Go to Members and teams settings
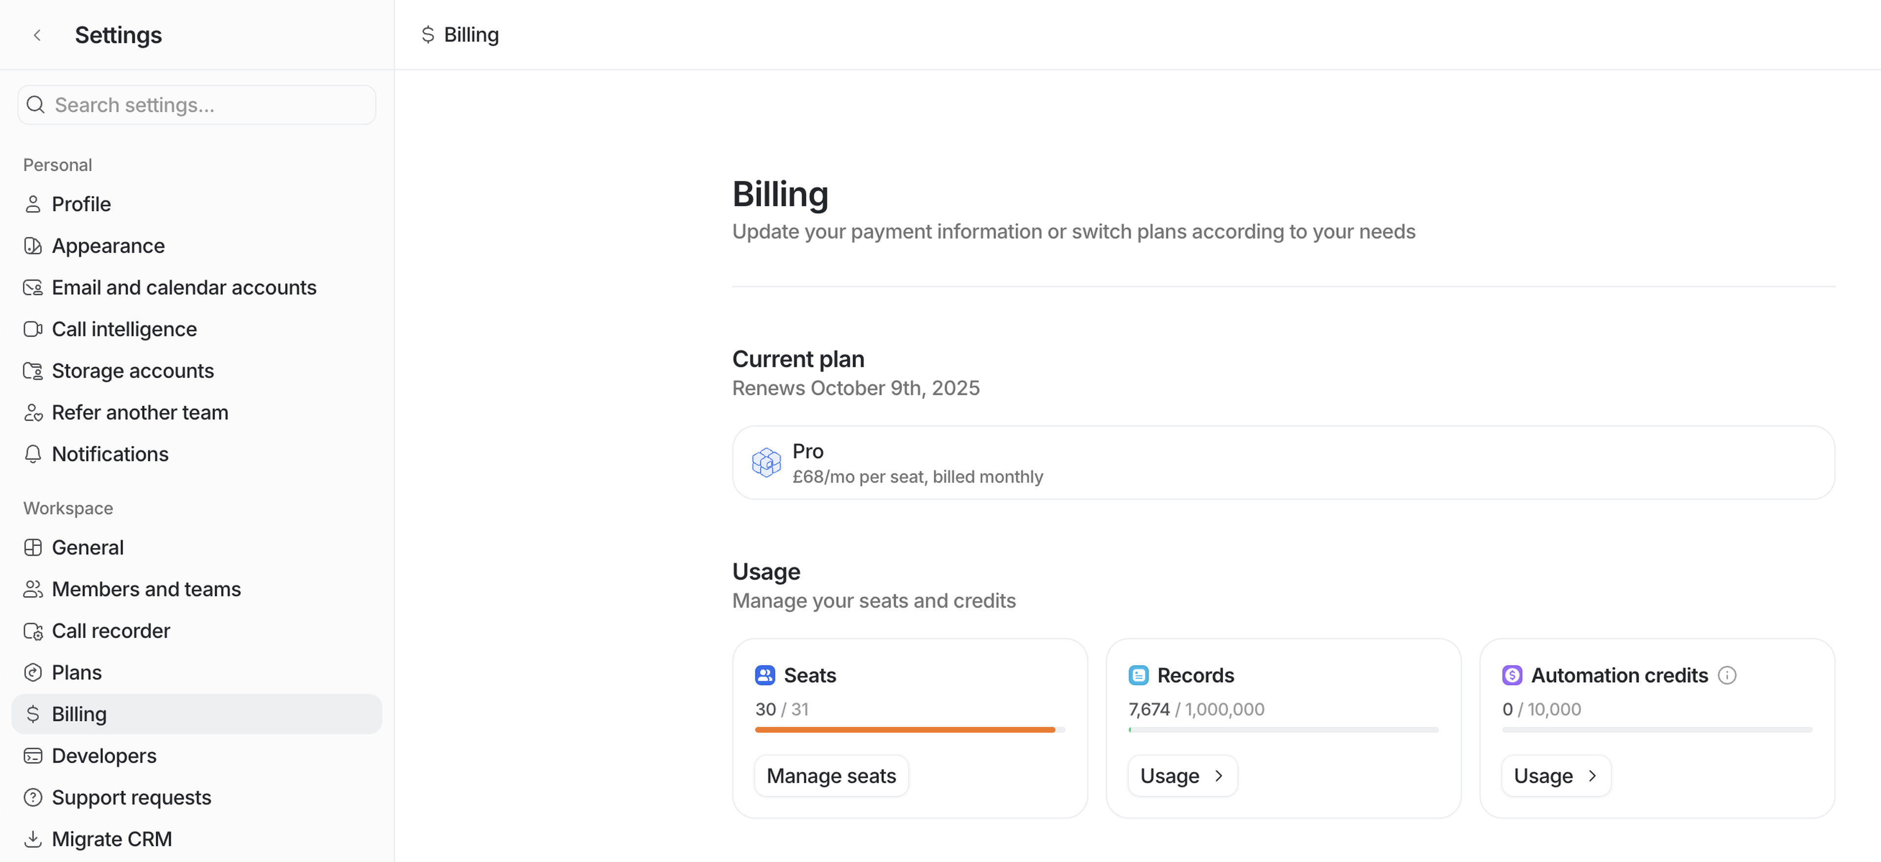Image resolution: width=1881 pixels, height=862 pixels. pyautogui.click(x=146, y=589)
